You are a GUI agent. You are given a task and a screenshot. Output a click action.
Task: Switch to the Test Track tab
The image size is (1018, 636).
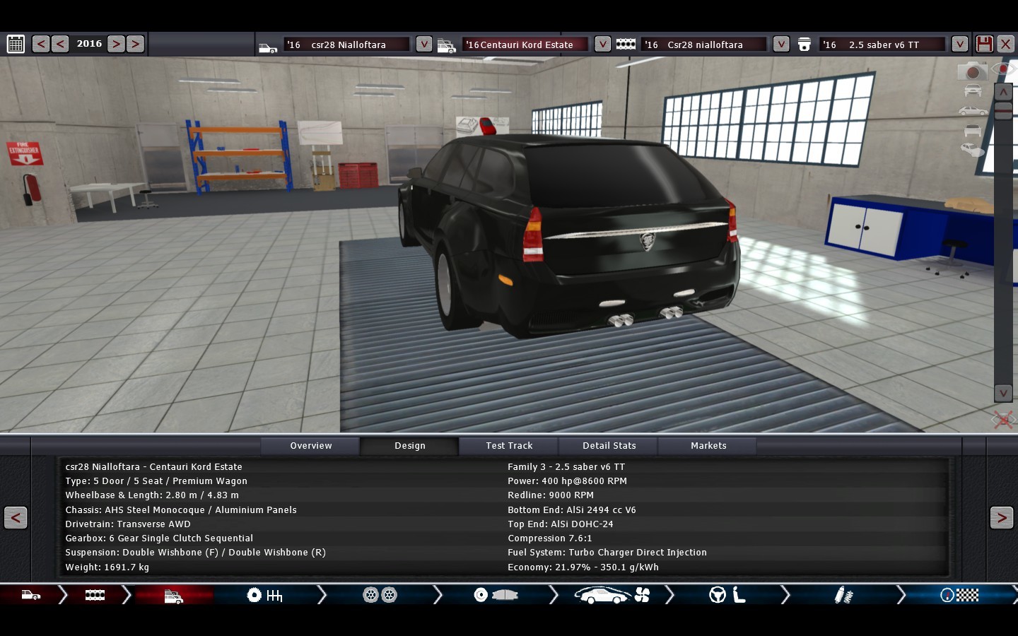click(x=509, y=446)
